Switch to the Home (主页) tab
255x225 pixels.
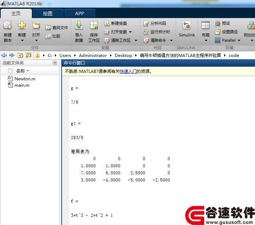tap(16, 13)
